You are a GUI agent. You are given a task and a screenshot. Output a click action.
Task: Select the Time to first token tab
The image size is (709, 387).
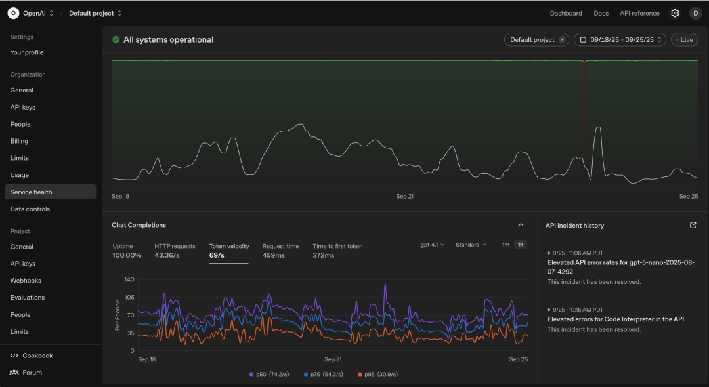[x=337, y=251]
